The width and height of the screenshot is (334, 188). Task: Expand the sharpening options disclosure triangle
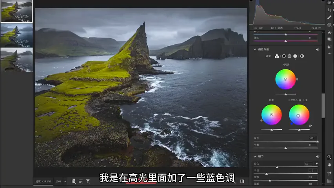[x=317, y=164]
